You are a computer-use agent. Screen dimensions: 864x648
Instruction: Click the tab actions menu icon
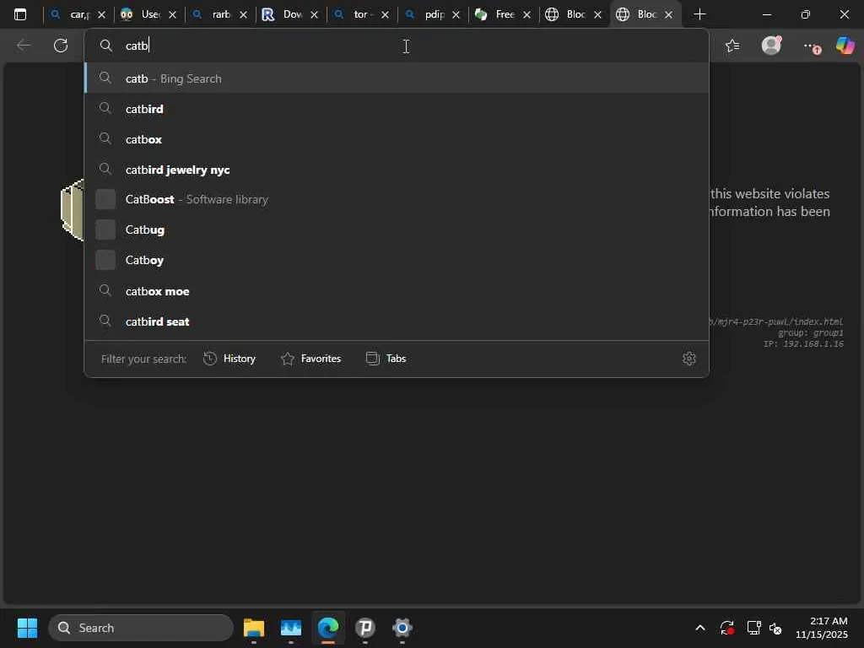(x=20, y=14)
